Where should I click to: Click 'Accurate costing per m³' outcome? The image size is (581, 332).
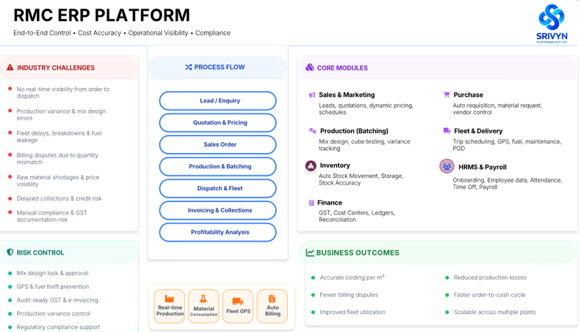(x=352, y=278)
